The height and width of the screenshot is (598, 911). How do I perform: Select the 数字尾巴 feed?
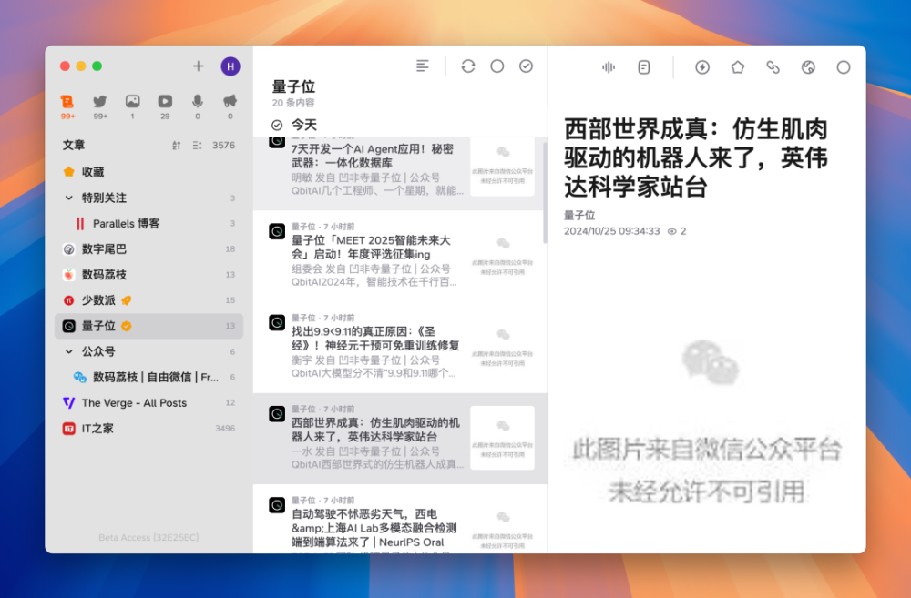[x=148, y=249]
